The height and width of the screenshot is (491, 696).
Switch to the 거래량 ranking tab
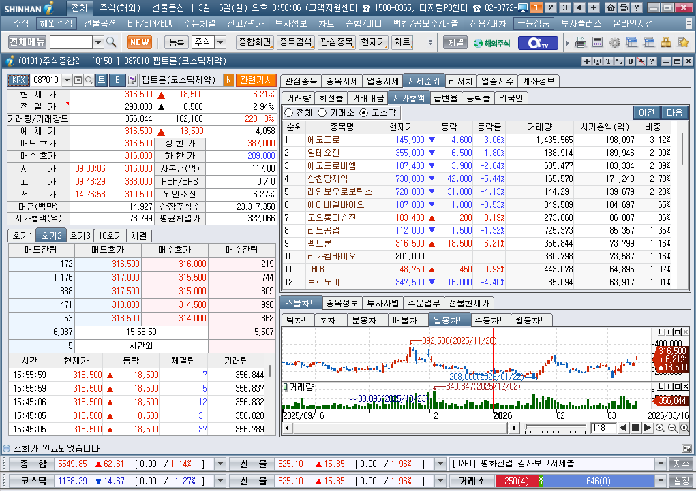point(299,98)
